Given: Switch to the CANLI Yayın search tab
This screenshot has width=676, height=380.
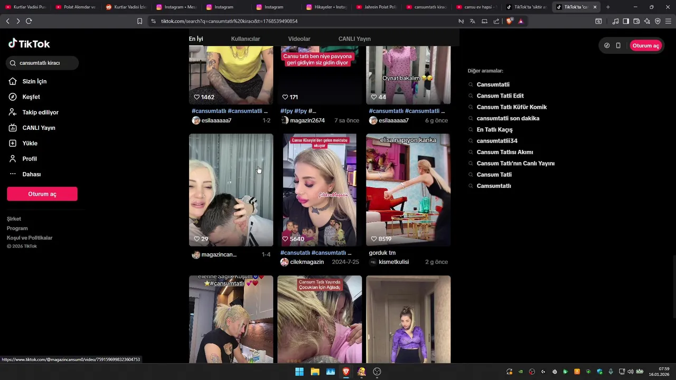Looking at the screenshot, I should 354,39.
